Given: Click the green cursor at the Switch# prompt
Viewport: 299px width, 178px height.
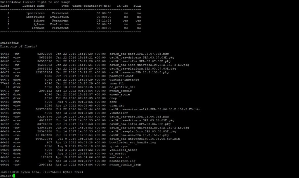Looking at the screenshot, I should point(14,176).
